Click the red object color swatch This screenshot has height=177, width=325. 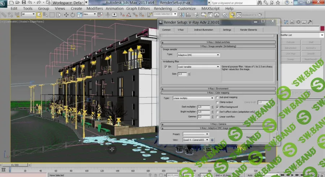tap(322, 29)
